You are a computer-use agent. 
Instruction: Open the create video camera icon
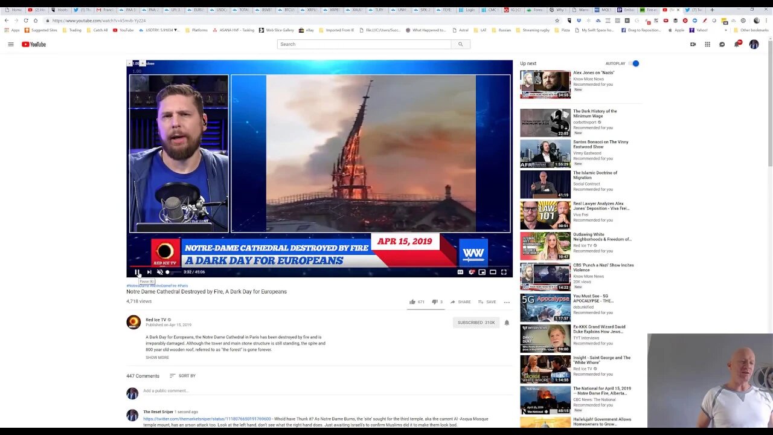[693, 44]
